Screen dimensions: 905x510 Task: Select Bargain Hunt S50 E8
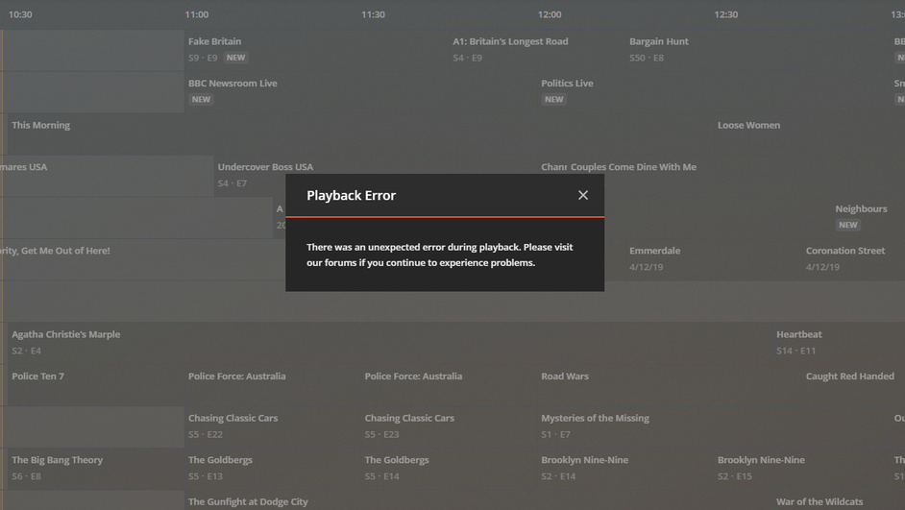pos(758,50)
